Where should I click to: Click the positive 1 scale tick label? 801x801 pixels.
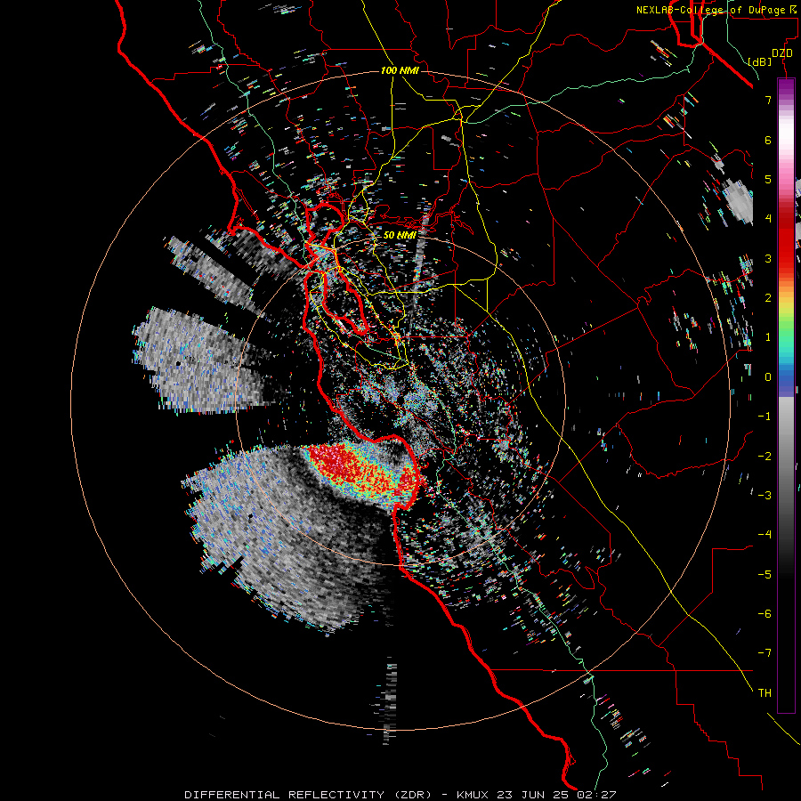pyautogui.click(x=768, y=337)
